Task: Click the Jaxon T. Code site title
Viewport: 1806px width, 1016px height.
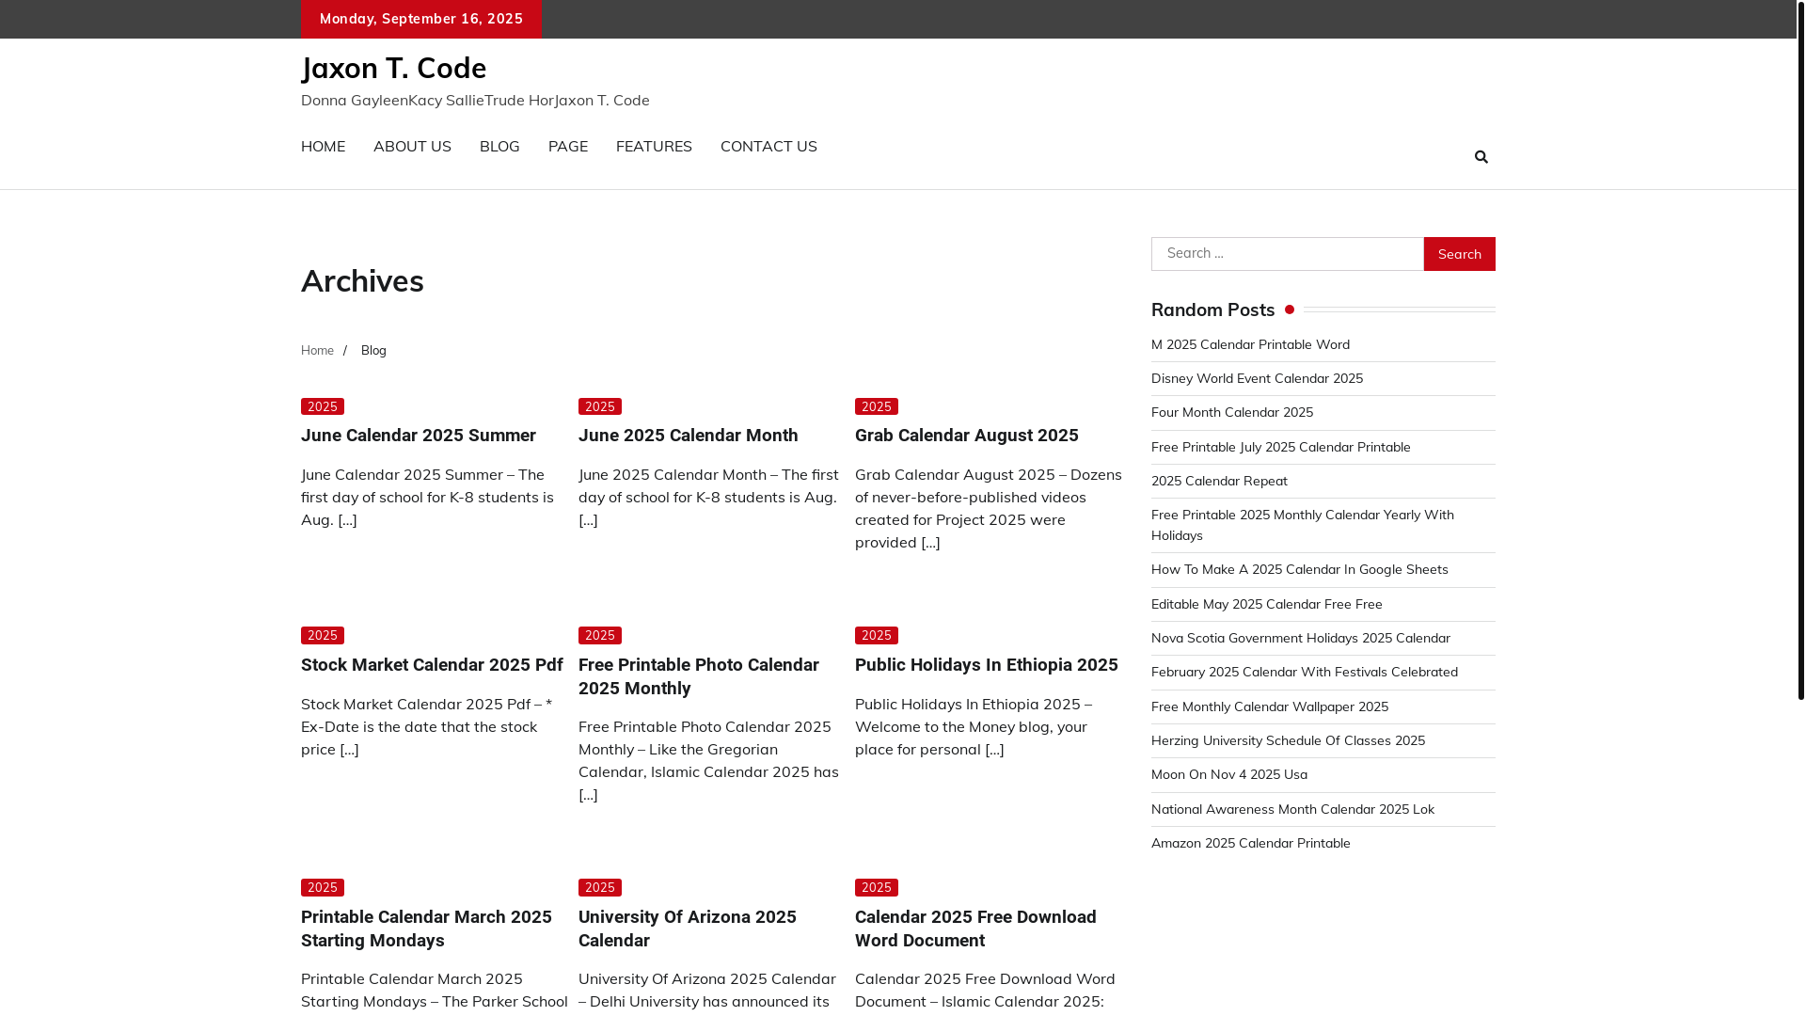Action: coord(393,68)
